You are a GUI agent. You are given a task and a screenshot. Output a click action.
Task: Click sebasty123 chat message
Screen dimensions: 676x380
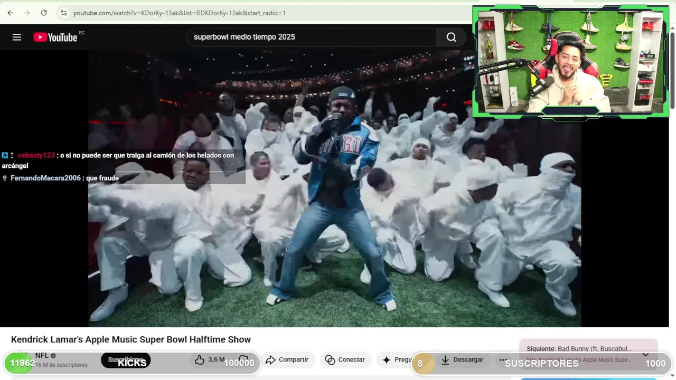[x=118, y=160]
